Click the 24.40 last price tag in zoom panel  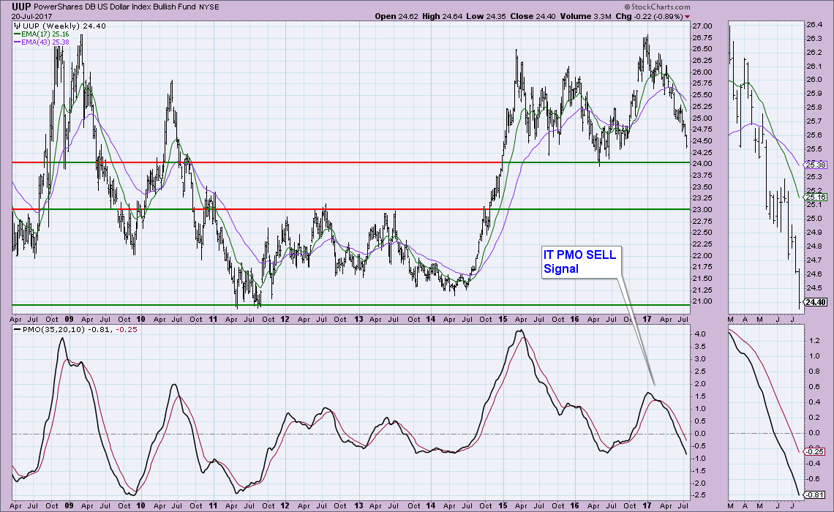click(x=816, y=303)
